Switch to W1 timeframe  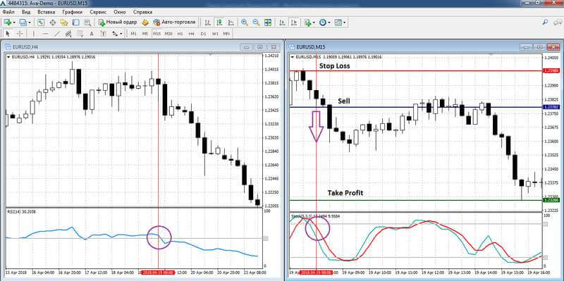point(215,33)
